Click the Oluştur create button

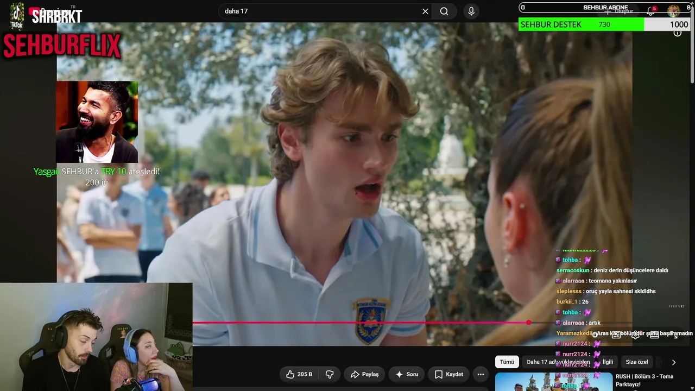(619, 11)
